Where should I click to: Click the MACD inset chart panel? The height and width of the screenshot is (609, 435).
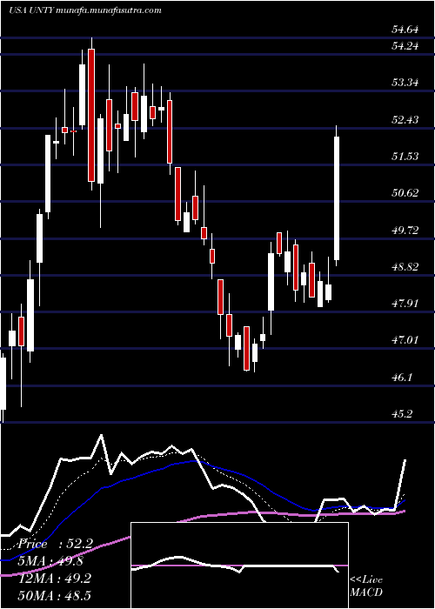(x=239, y=565)
